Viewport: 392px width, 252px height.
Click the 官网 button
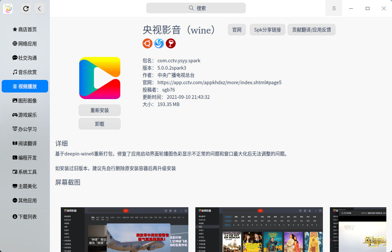coord(237,30)
